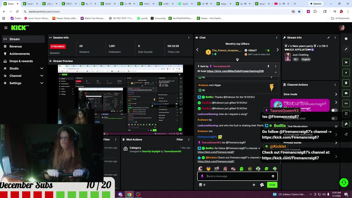Screen dimensions: 352x198
Task: Expand the pinned message chevron
Action: pyautogui.click(x=276, y=72)
